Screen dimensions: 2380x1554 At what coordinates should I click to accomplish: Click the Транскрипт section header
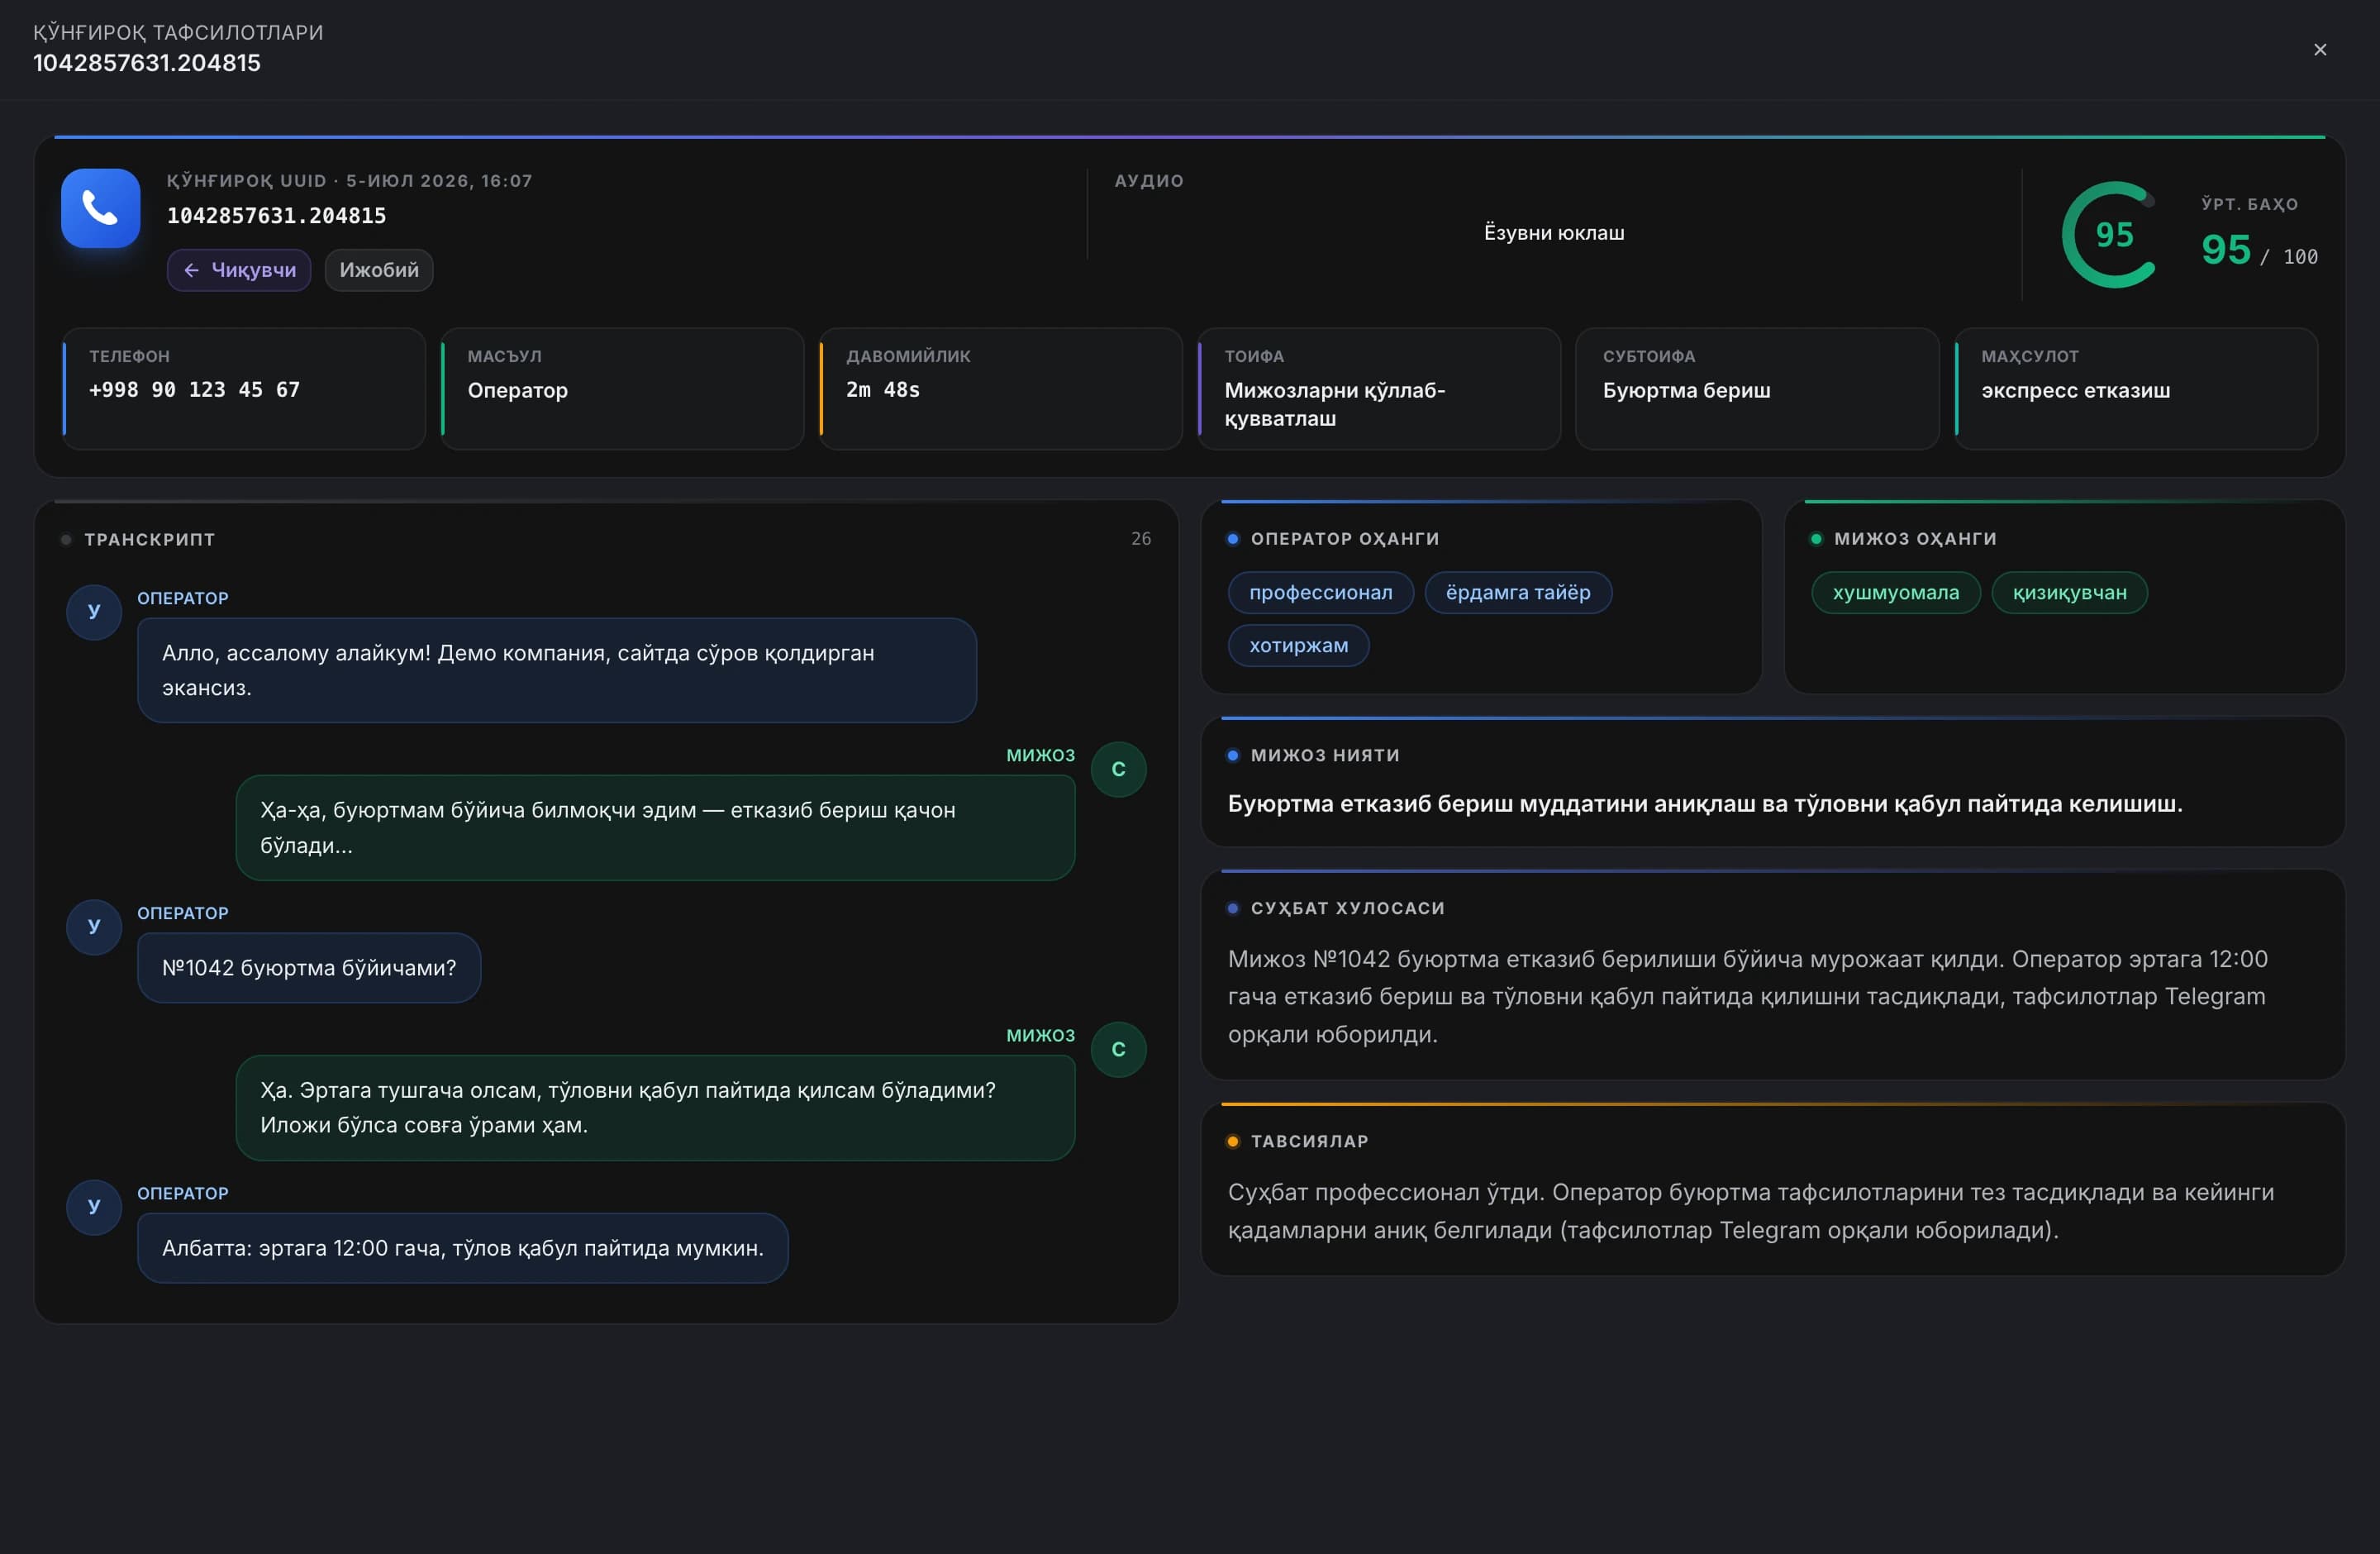click(x=149, y=540)
